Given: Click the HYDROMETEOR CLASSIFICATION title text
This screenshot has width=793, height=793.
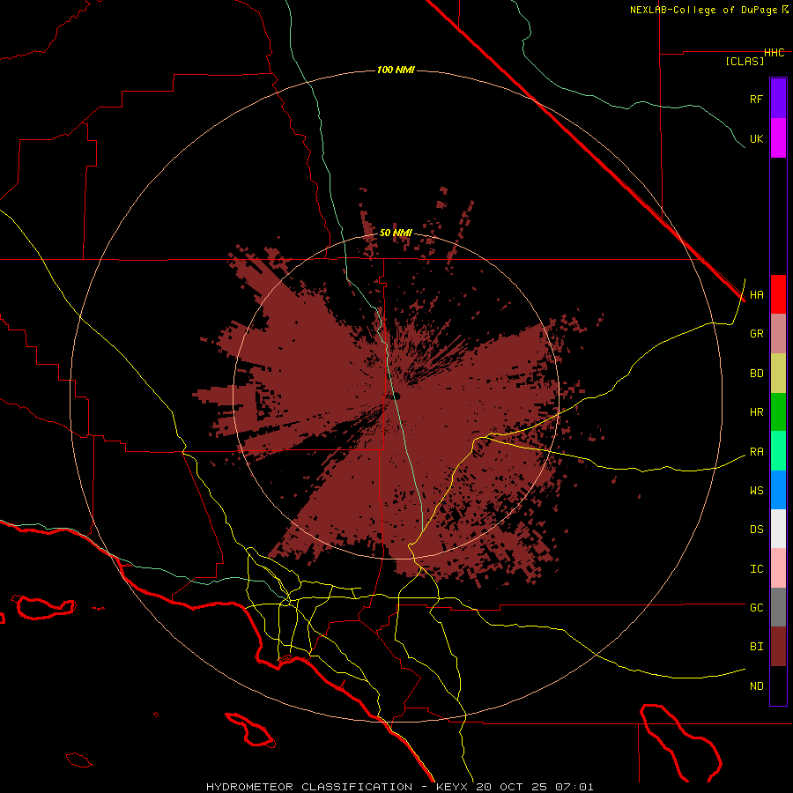Looking at the screenshot, I should (309, 787).
